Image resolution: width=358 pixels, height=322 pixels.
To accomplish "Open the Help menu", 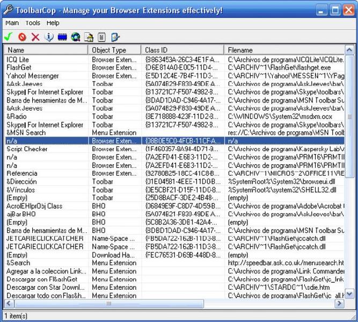I will (x=53, y=23).
